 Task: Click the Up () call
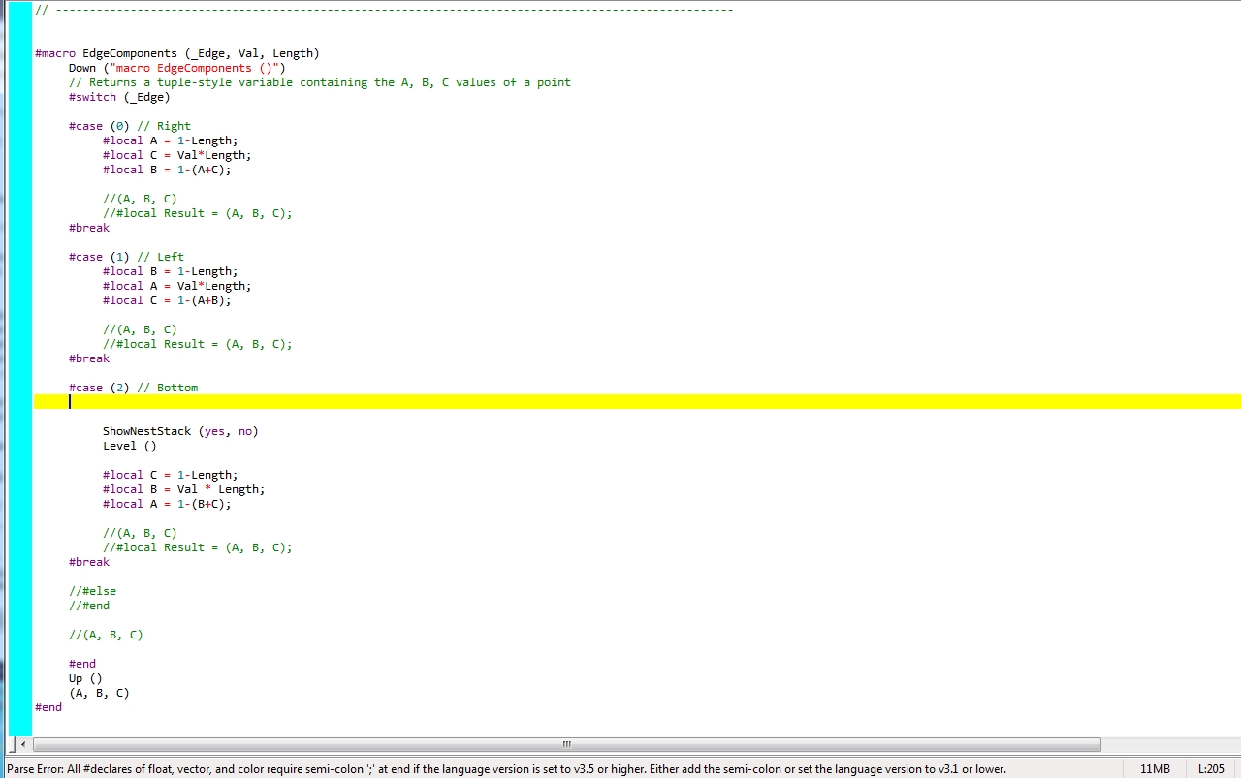[84, 678]
